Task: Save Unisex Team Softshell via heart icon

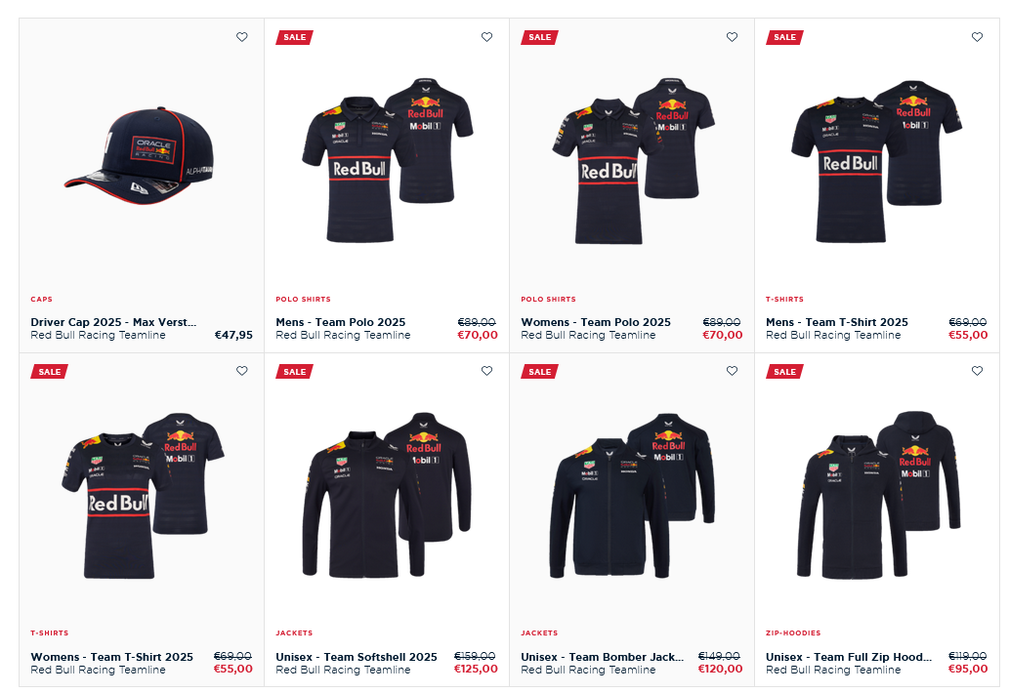Action: pyautogui.click(x=487, y=371)
